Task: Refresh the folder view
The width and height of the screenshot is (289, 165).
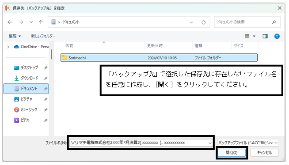Action: (203, 22)
